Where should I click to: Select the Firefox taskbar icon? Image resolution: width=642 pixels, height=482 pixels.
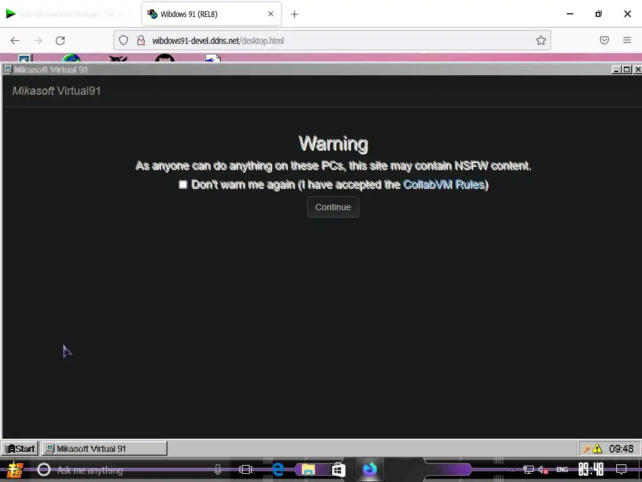point(369,469)
